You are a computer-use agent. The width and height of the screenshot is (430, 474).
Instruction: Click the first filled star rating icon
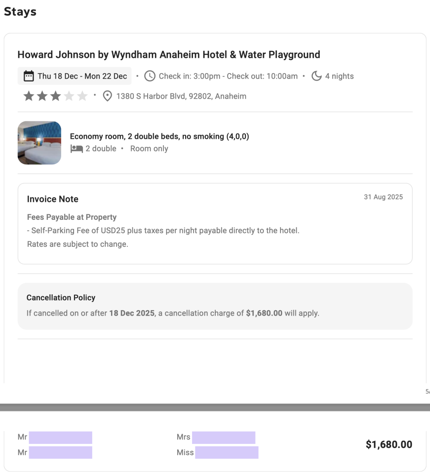point(29,96)
